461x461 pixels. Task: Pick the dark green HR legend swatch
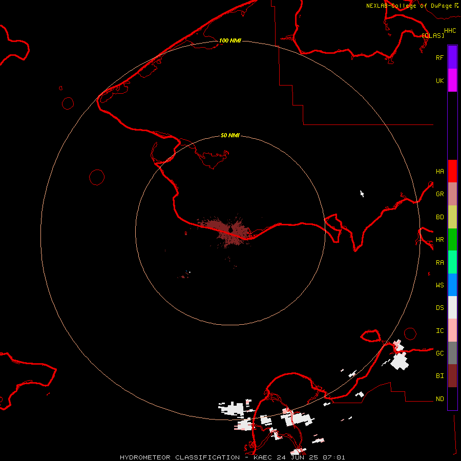coord(452,239)
